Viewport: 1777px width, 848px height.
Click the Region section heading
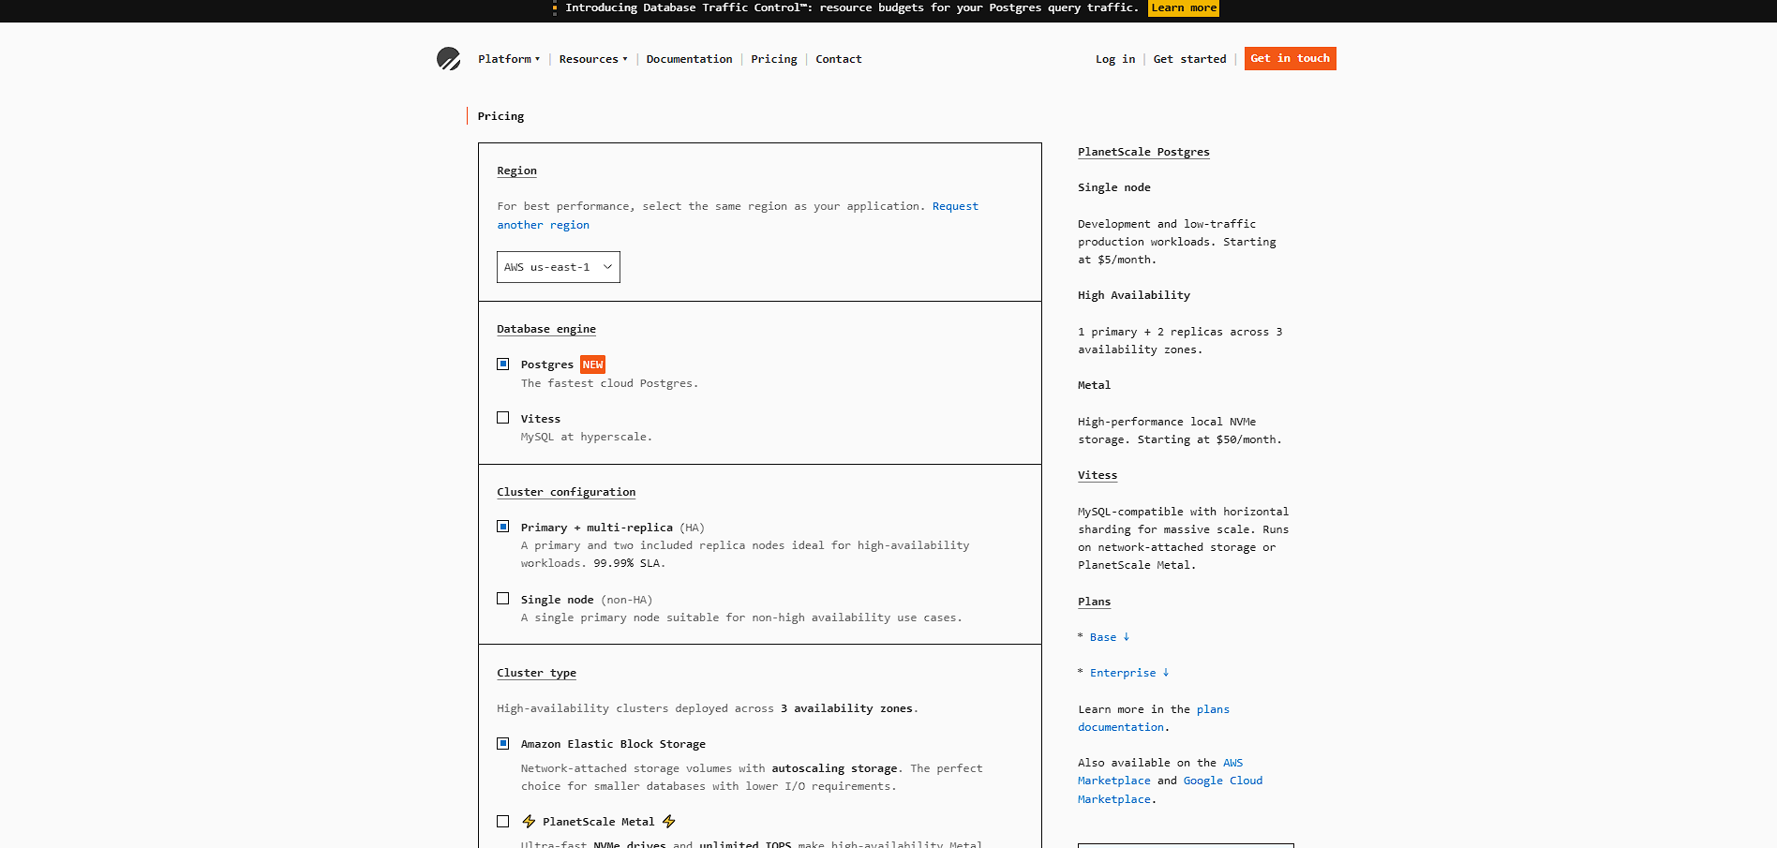[516, 171]
